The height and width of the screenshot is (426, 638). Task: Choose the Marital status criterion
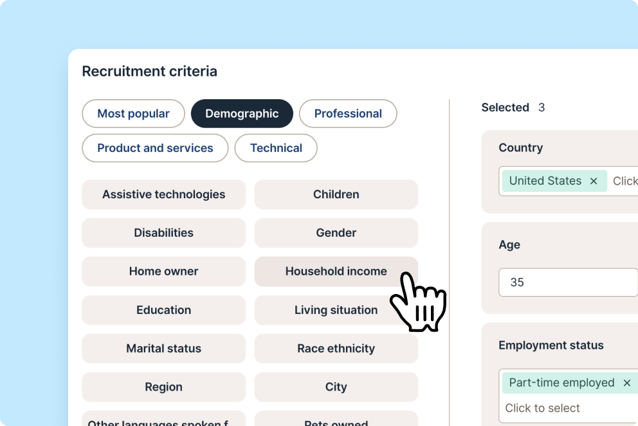163,348
